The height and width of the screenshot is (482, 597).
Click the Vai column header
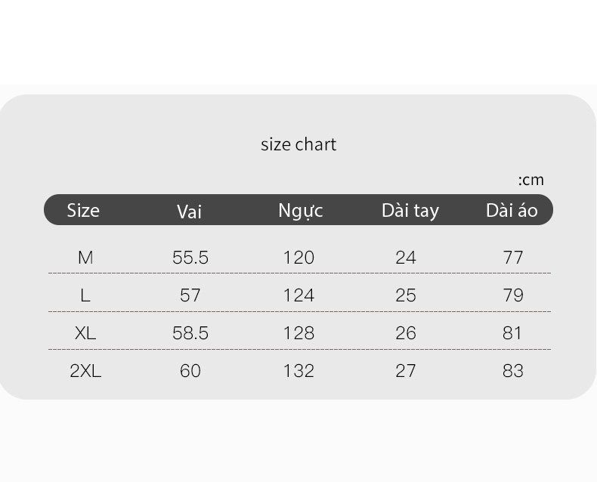(189, 212)
